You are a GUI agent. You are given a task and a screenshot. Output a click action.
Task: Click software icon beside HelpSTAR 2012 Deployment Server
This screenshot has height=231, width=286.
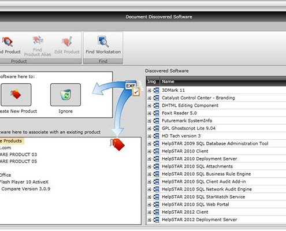pyautogui.click(x=156, y=219)
